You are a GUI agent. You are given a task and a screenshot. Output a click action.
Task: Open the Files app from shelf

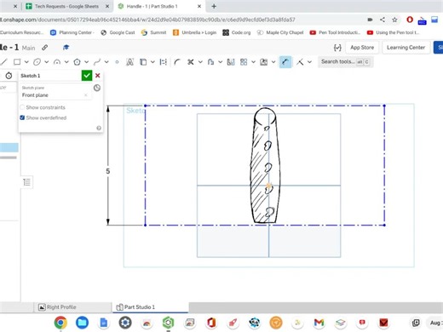(x=82, y=323)
